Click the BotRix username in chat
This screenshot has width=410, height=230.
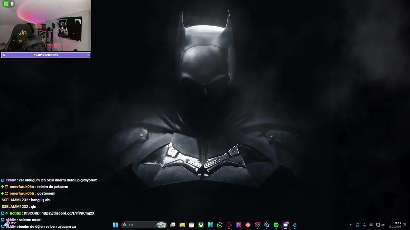pos(15,213)
